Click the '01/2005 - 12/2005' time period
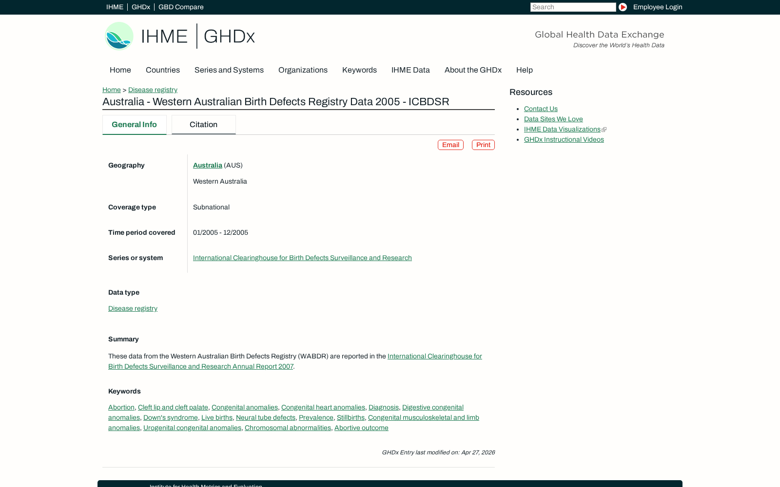Image resolution: width=780 pixels, height=487 pixels. point(220,233)
